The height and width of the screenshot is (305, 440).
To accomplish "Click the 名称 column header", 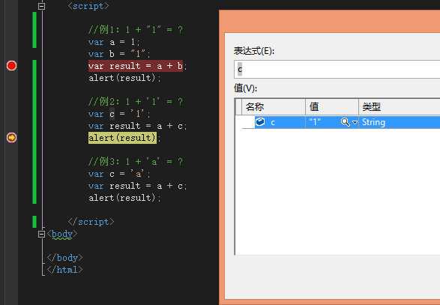I will pos(274,107).
